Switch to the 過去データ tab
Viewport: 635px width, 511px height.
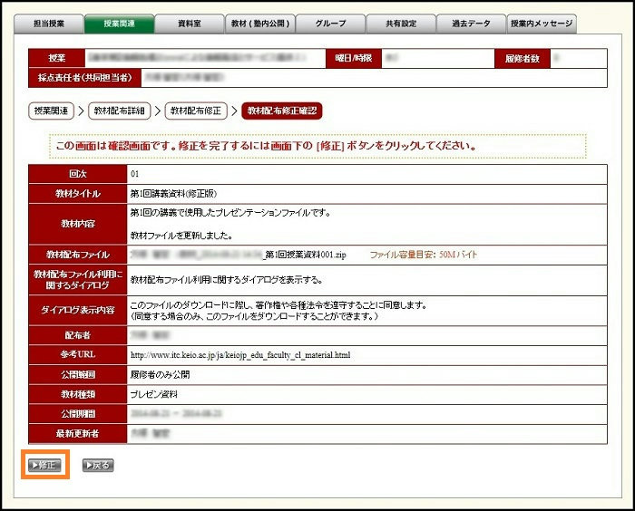(470, 24)
